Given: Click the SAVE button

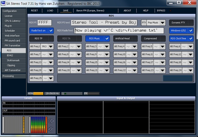Looking at the screenshot, I should coord(66,10).
